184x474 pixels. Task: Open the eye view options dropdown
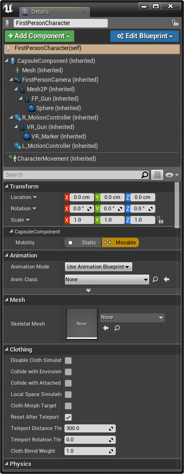(172, 175)
